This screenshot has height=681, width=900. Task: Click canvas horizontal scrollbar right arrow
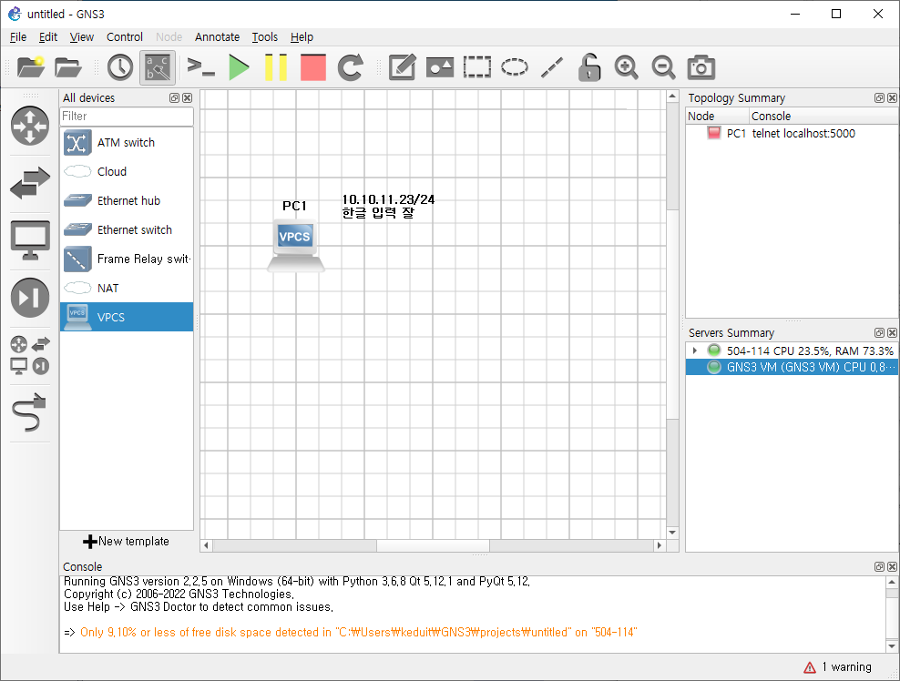659,545
